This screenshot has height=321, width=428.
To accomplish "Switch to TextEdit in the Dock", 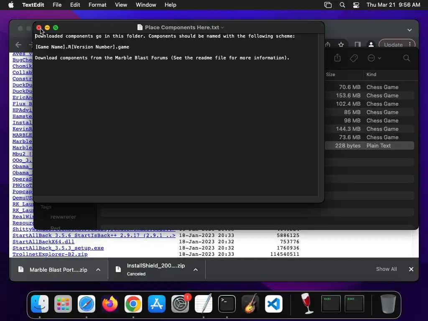I will (x=204, y=304).
